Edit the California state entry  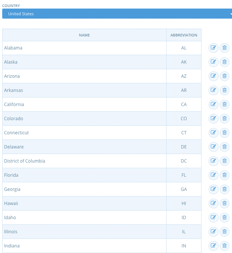213,105
